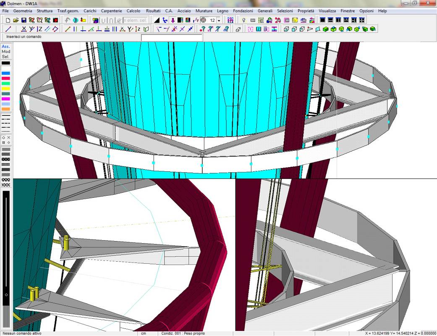Click the fF font icon
Screen dimensions: 437x336
click(x=196, y=20)
